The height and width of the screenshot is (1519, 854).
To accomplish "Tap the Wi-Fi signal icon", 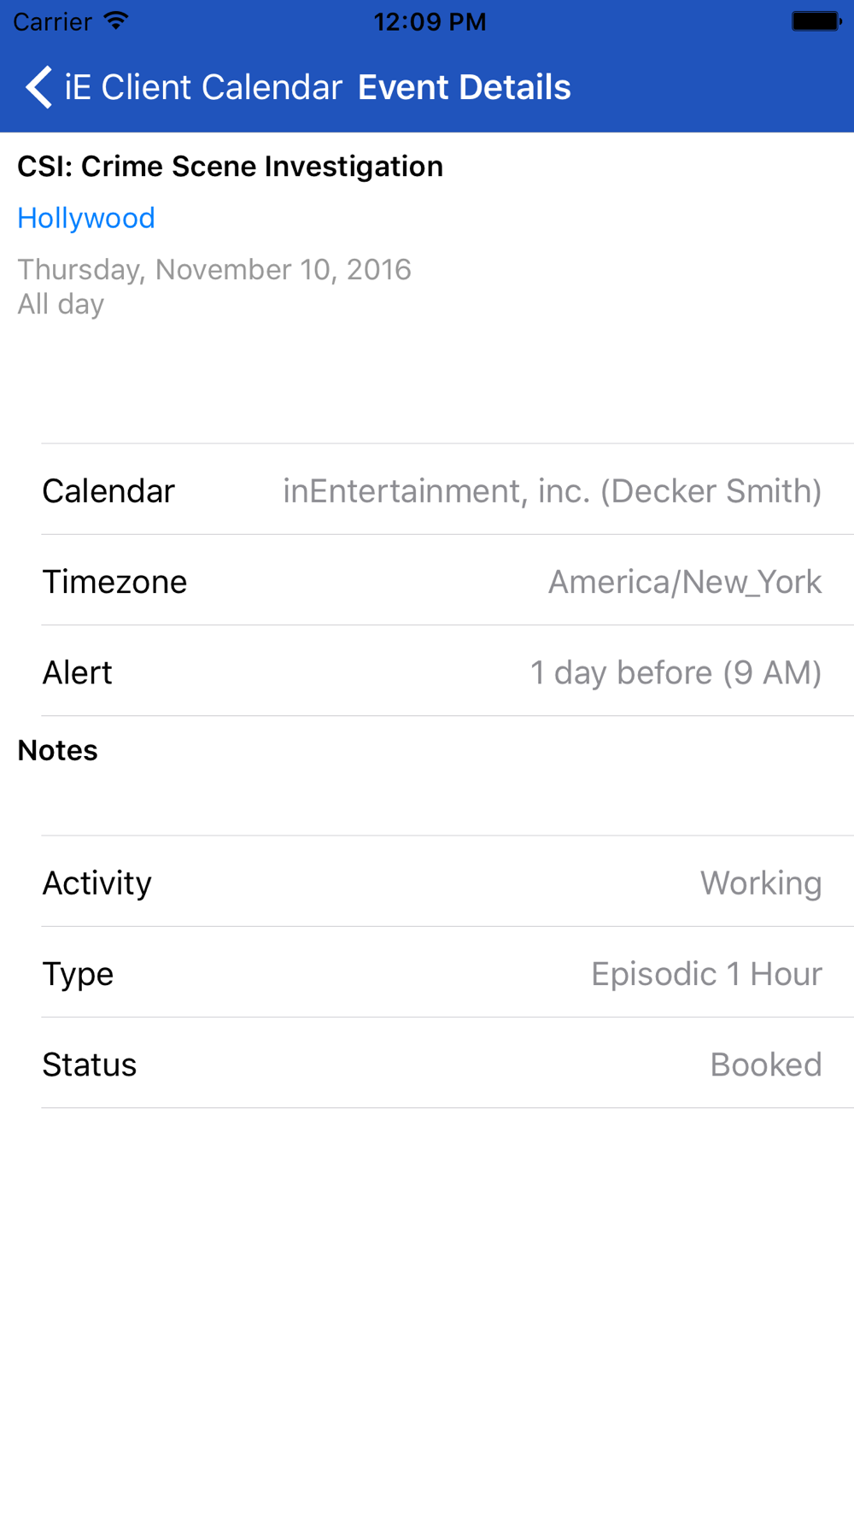I will point(115,21).
